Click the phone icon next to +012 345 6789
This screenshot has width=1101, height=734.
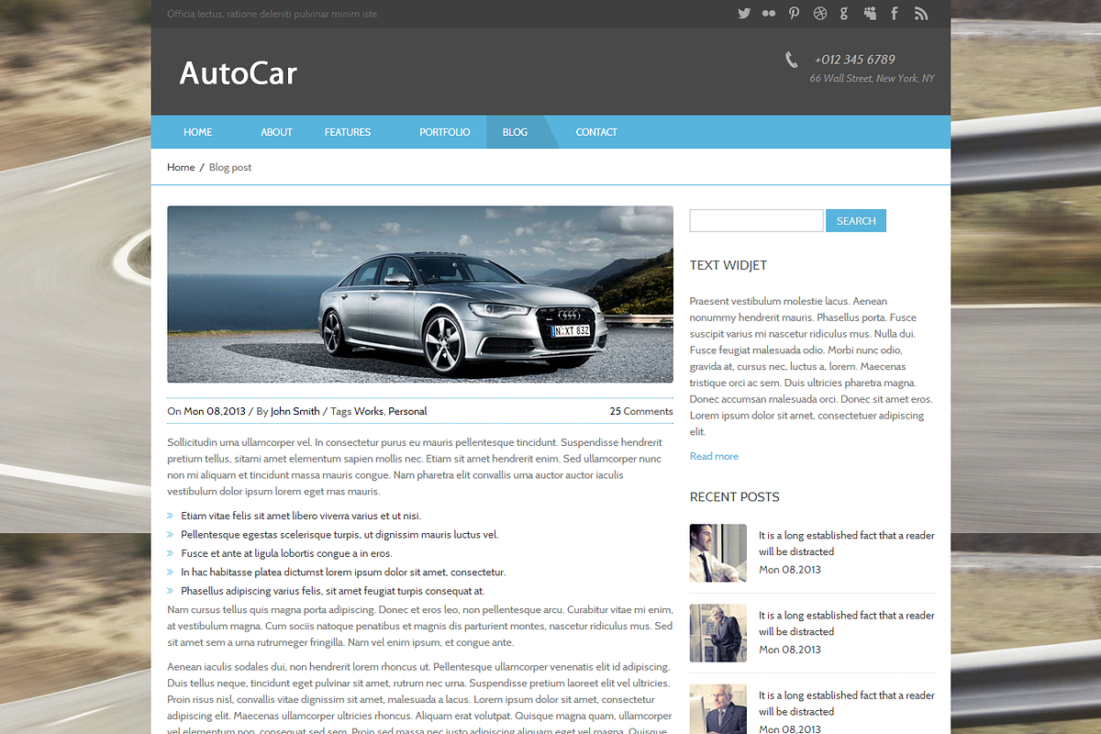point(790,60)
